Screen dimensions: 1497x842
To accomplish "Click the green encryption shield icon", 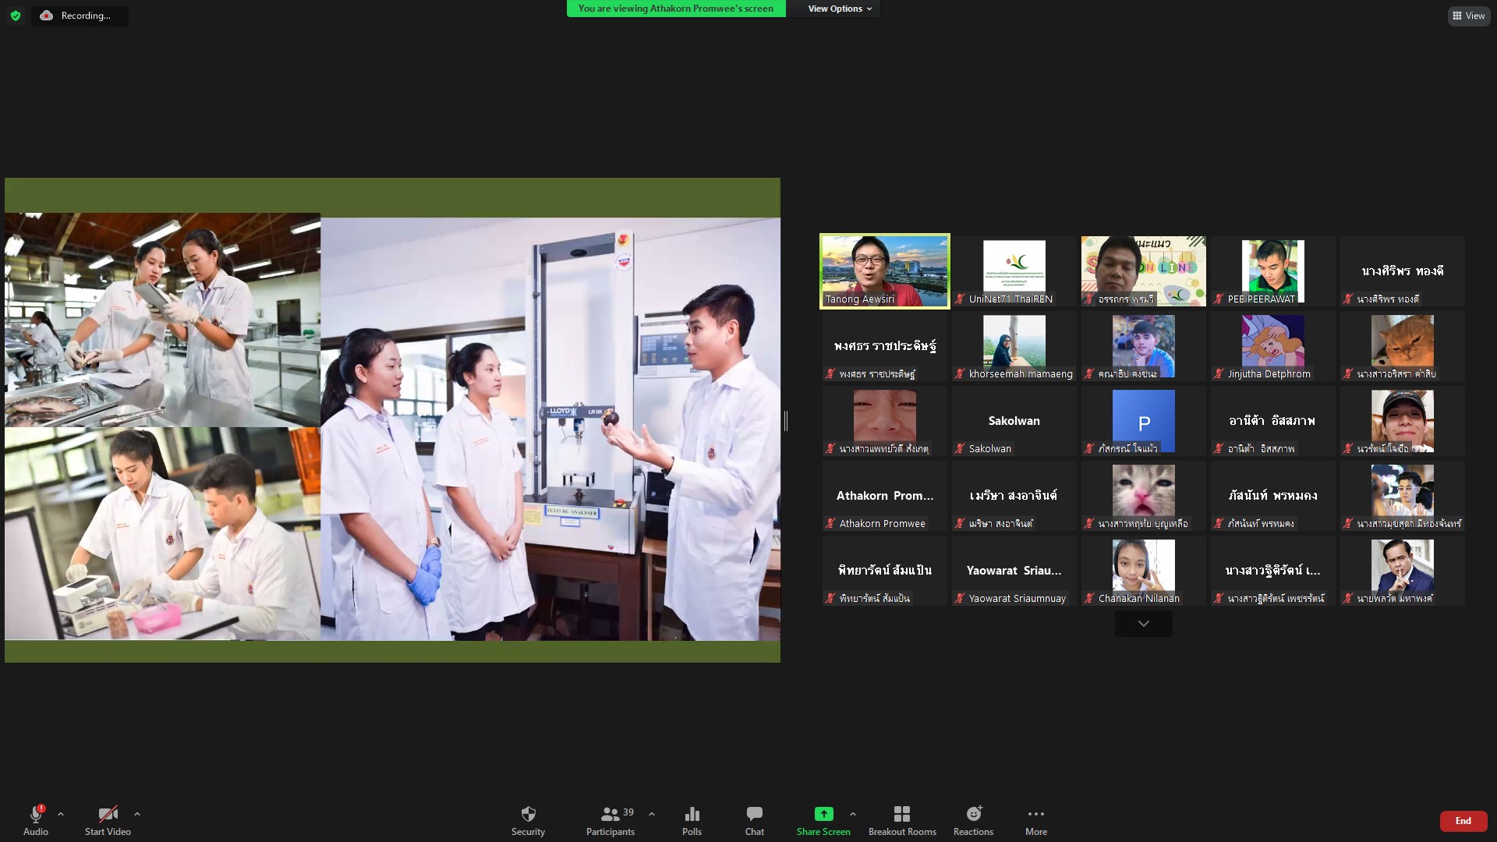I will tap(16, 16).
